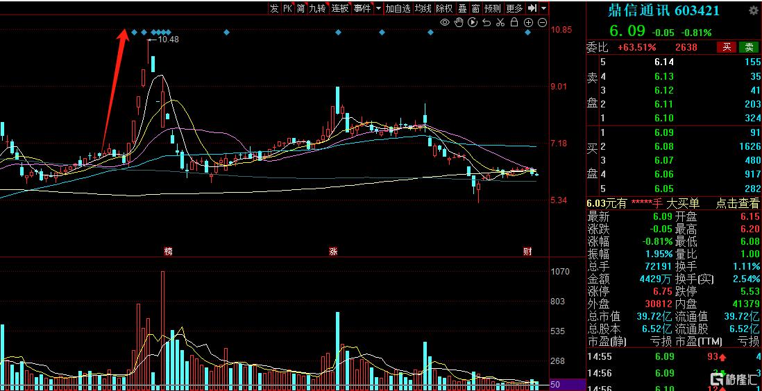Select the hand pan tool

[458, 22]
